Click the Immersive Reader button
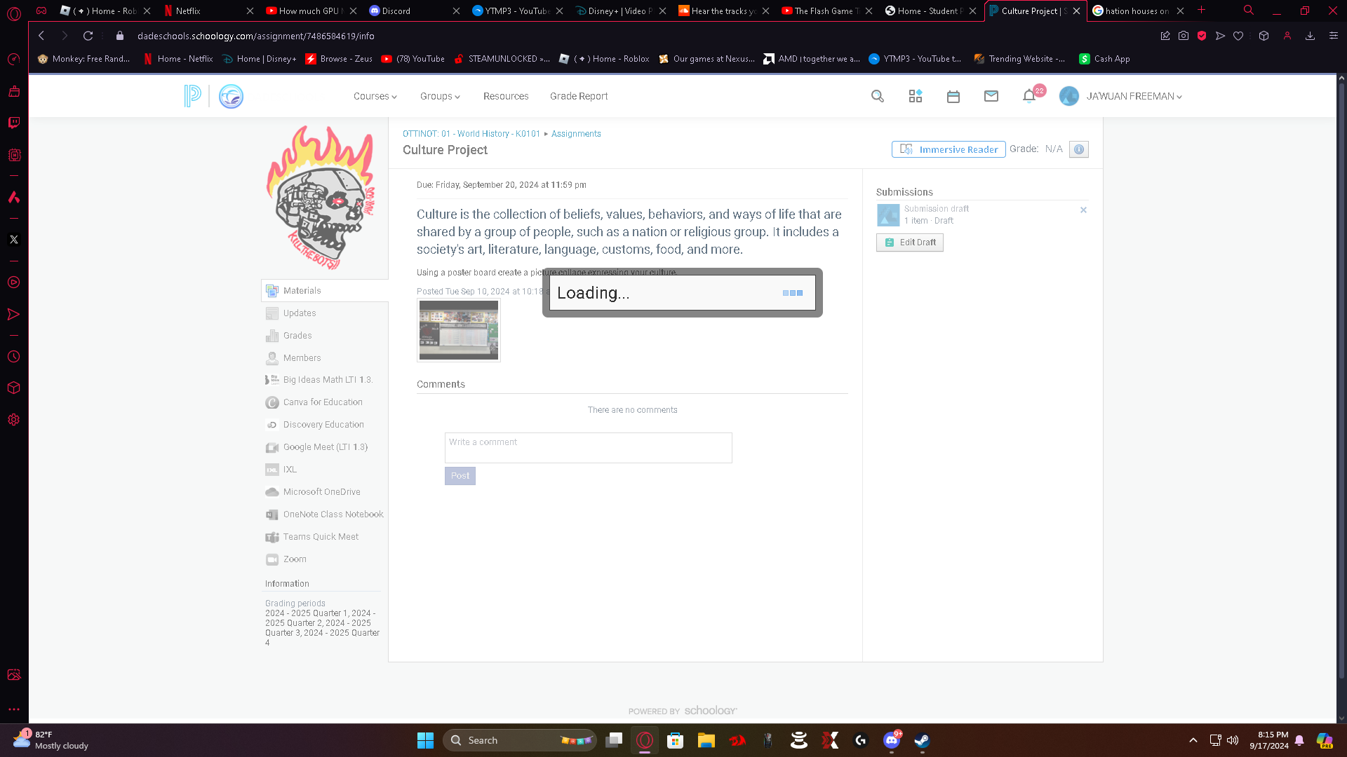Screen dimensions: 1347x757 click(948, 149)
